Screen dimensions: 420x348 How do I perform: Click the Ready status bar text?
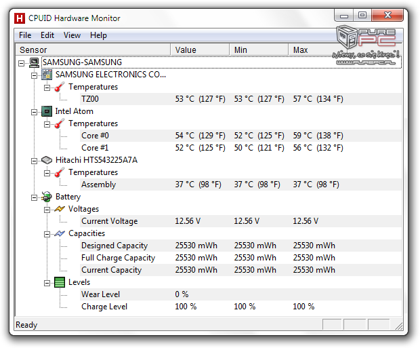coord(26,325)
